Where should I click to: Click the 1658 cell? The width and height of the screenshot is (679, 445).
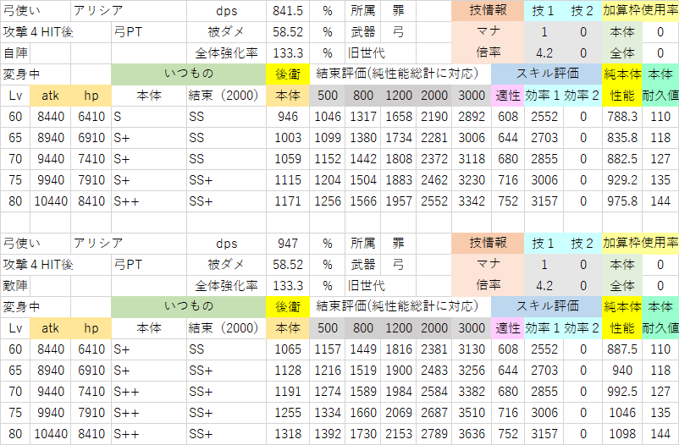coord(399,117)
